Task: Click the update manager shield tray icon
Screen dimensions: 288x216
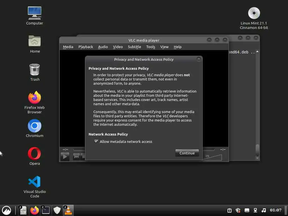Action: coord(238,210)
